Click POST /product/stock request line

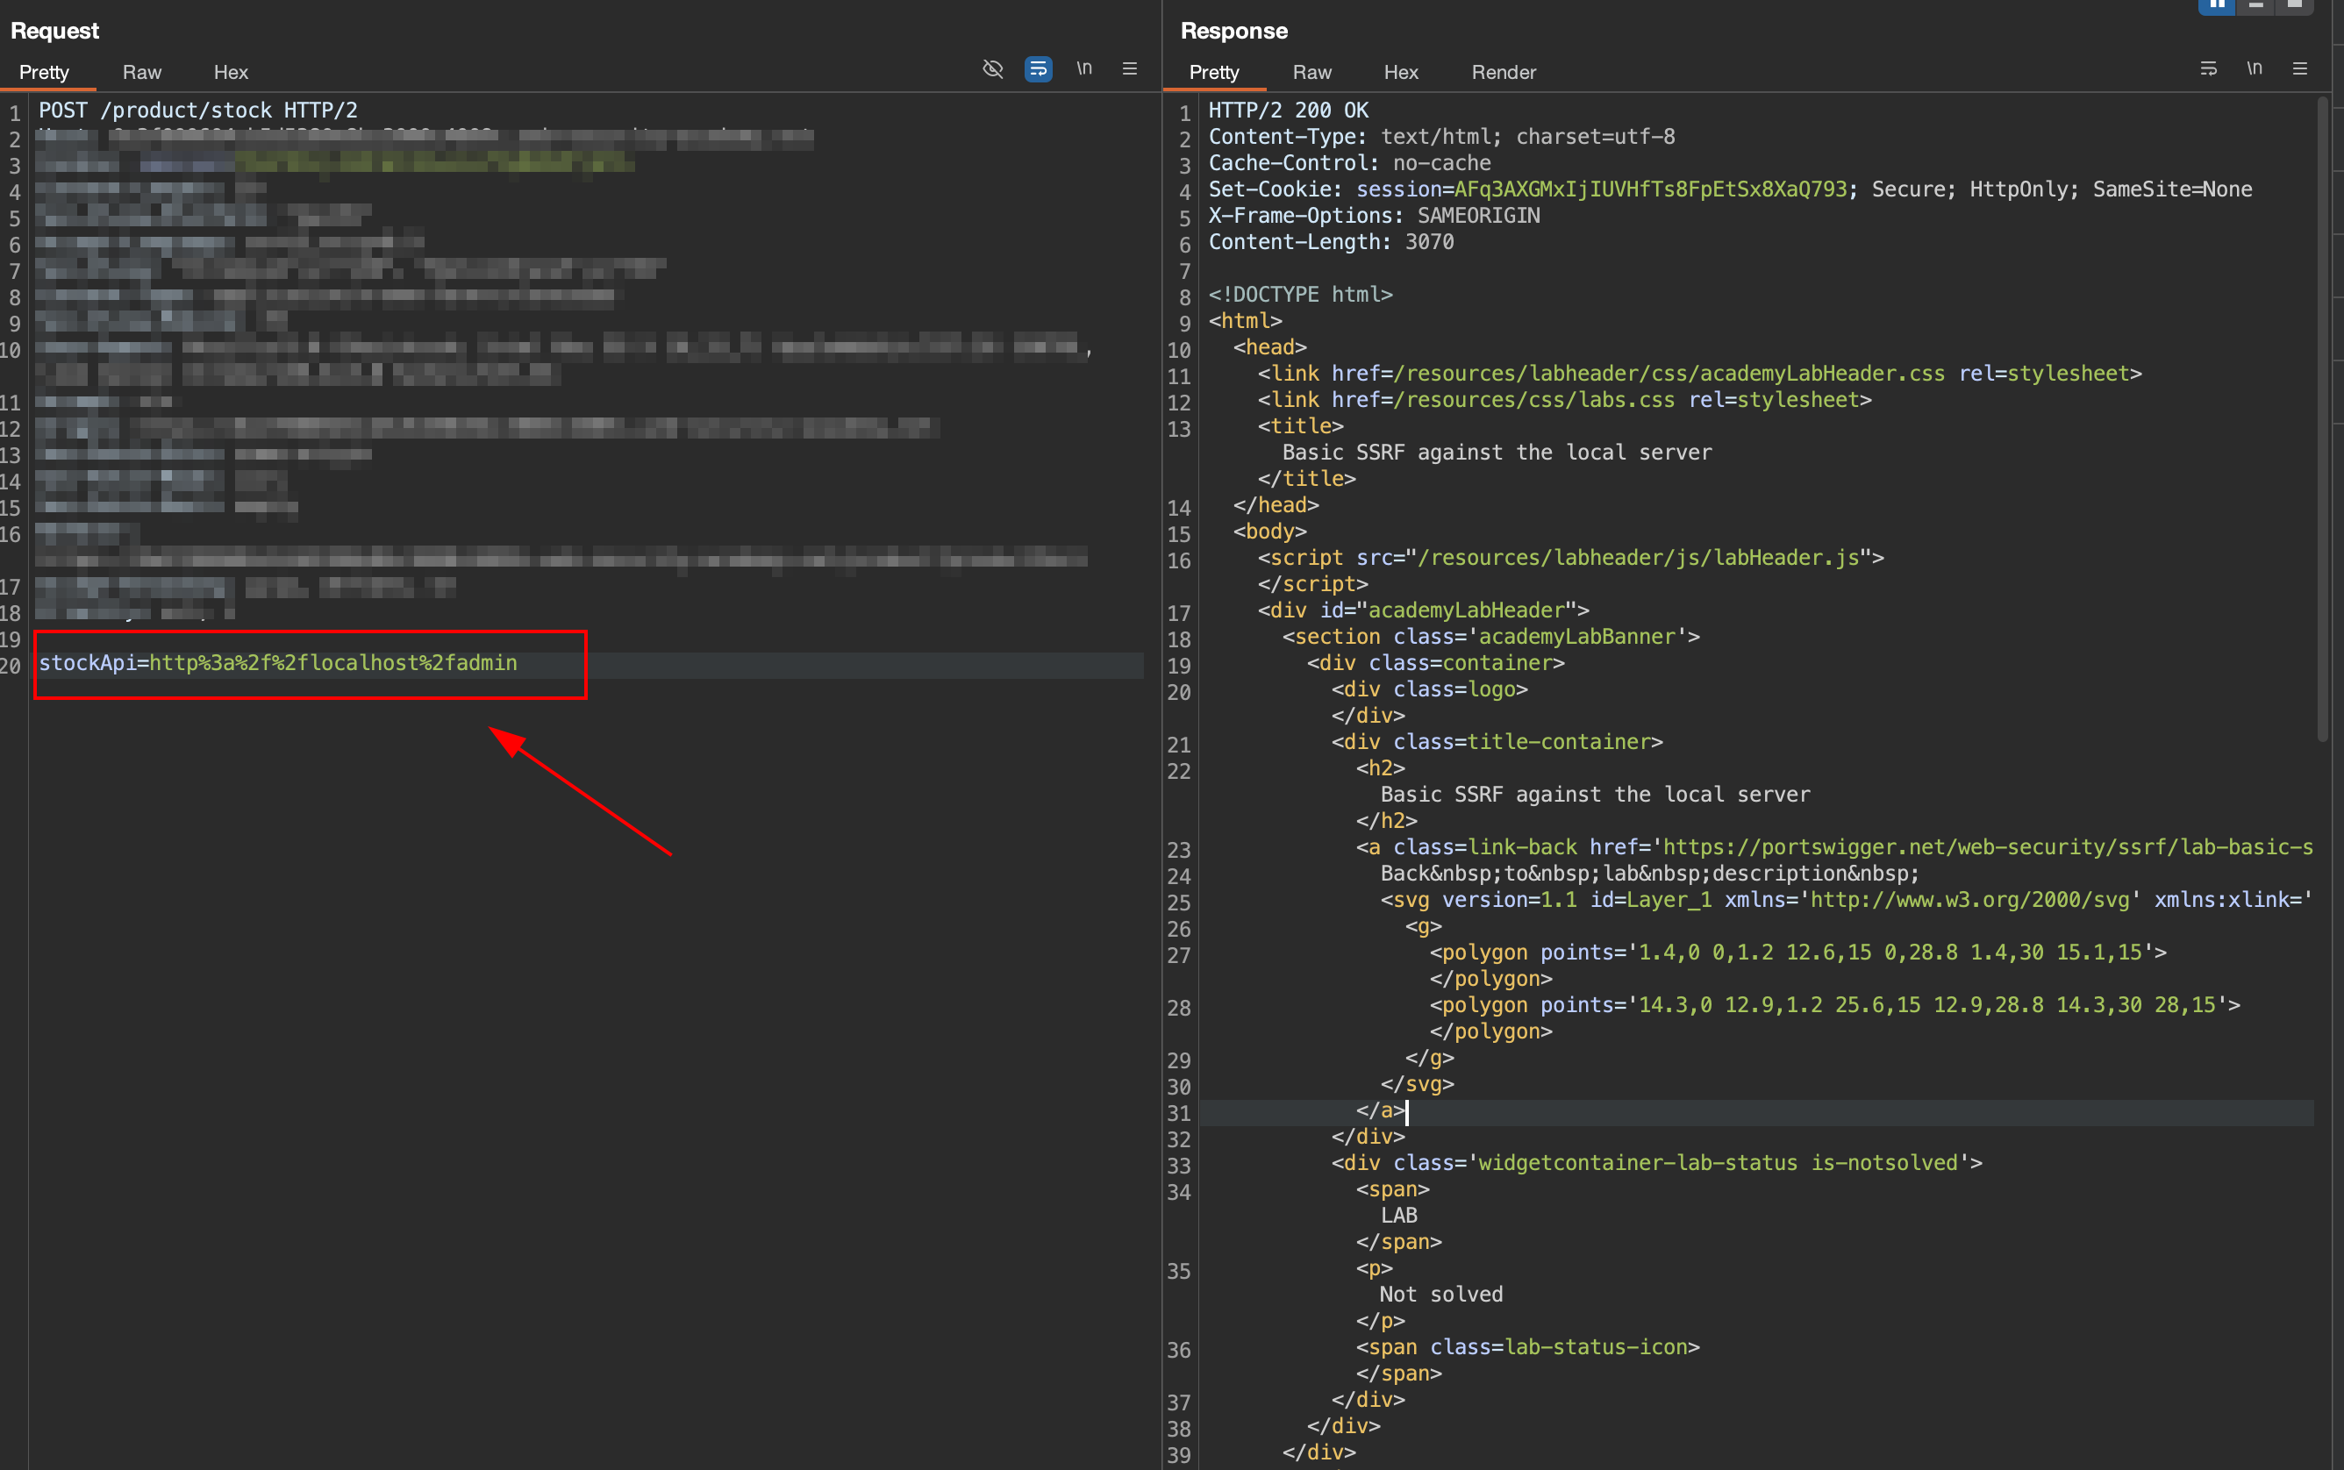point(198,111)
